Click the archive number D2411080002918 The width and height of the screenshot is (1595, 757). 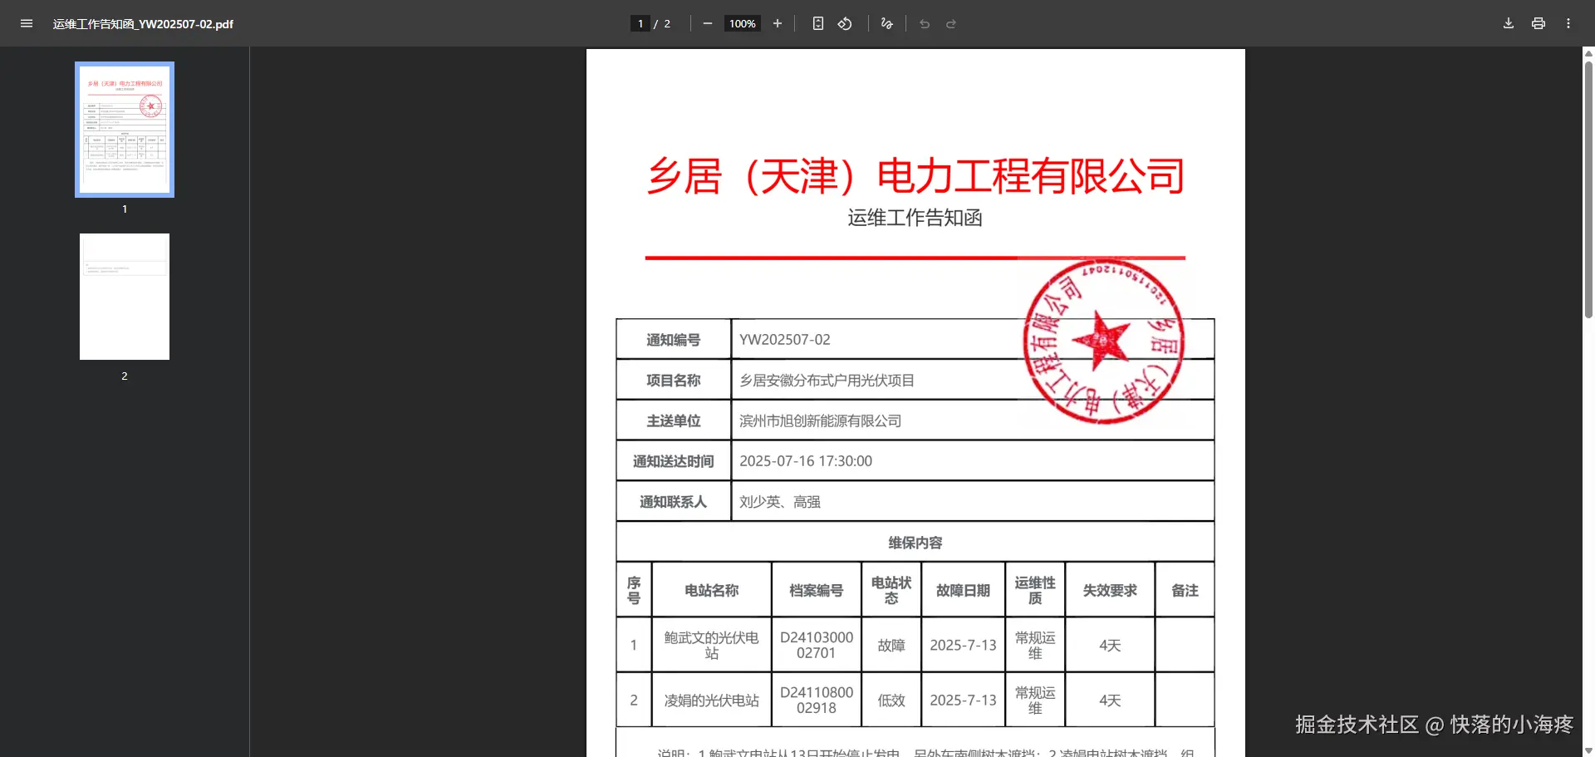pyautogui.click(x=817, y=700)
